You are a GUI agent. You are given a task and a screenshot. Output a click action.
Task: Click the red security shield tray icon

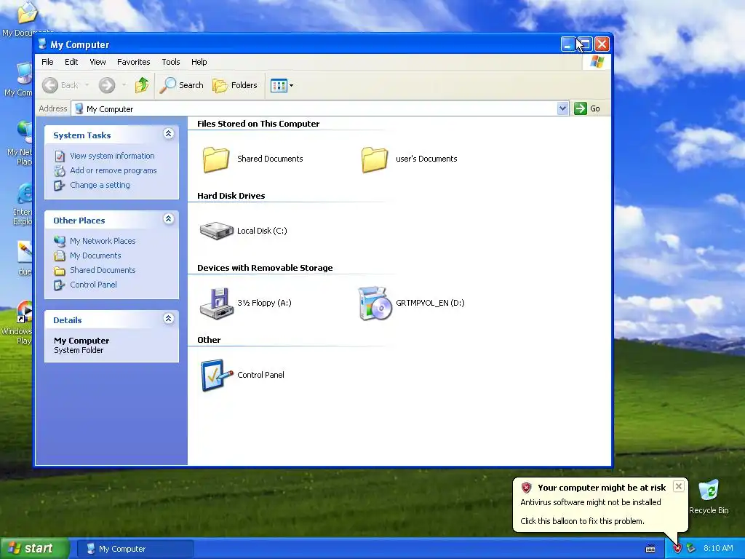(678, 549)
